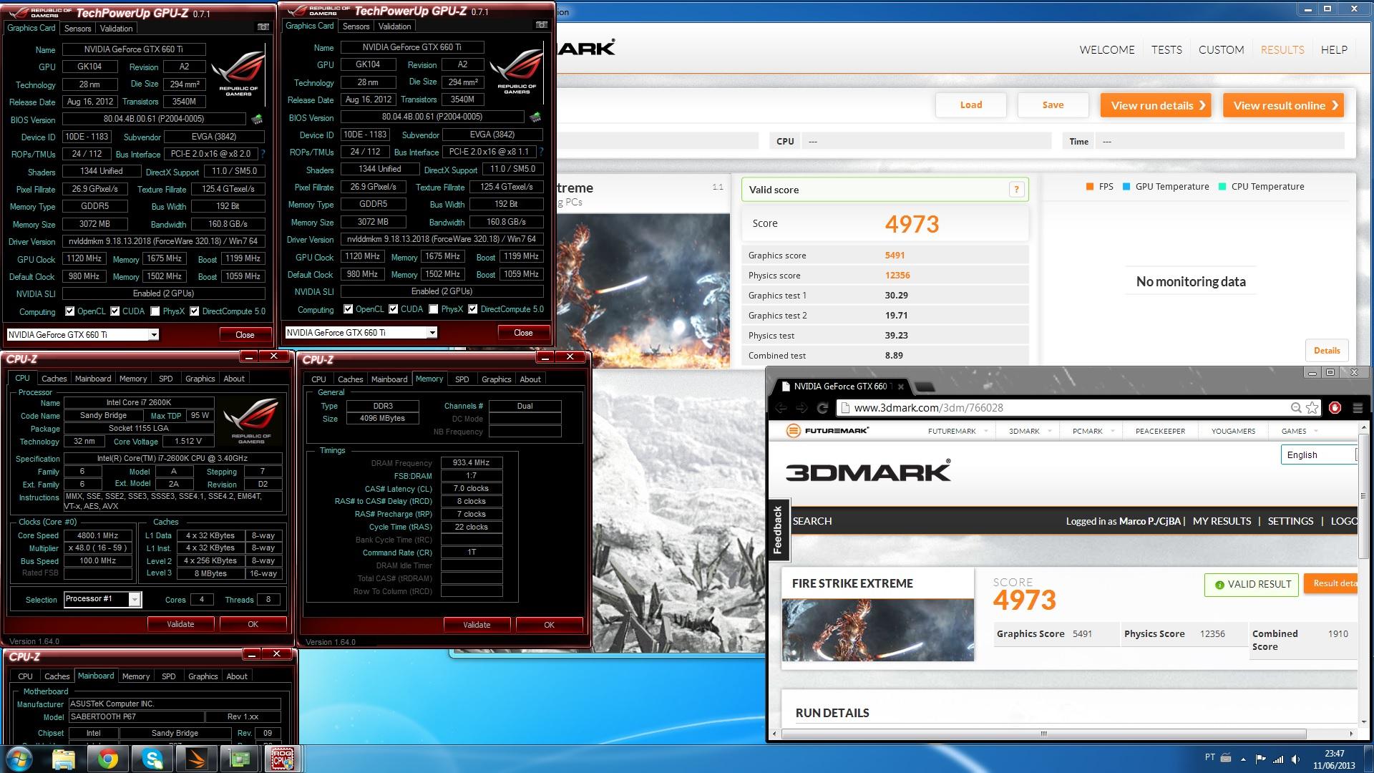Viewport: 1374px width, 773px height.
Task: Close the NVIDIA GeForce GTX 660 browser tab
Action: coord(901,386)
